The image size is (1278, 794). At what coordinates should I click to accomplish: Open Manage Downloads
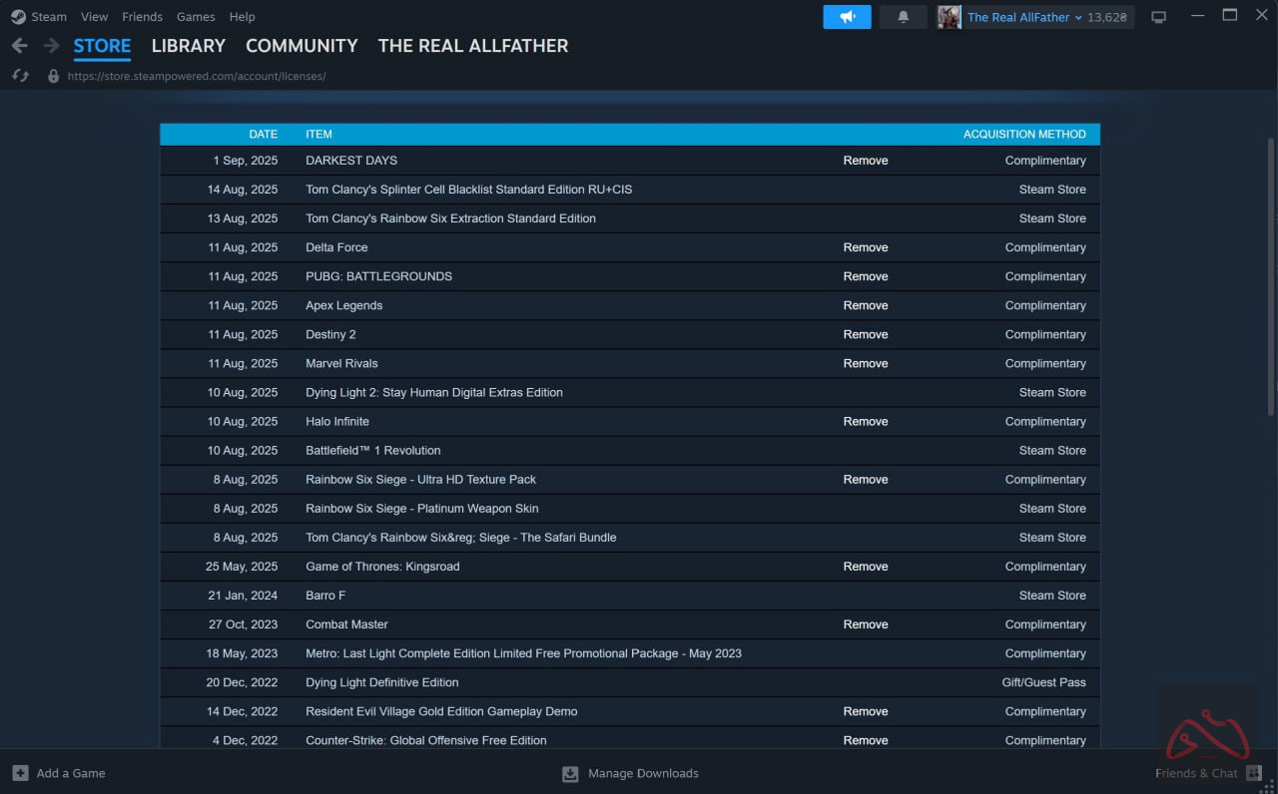pyautogui.click(x=630, y=773)
